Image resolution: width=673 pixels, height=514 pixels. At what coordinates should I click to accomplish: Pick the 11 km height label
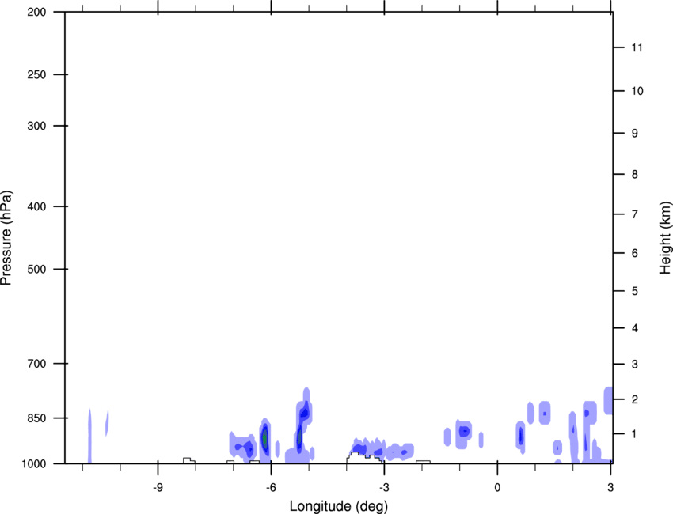637,47
